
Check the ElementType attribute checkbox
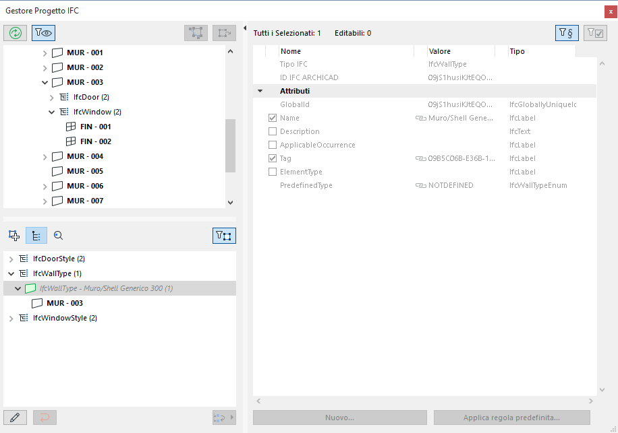[x=273, y=172]
